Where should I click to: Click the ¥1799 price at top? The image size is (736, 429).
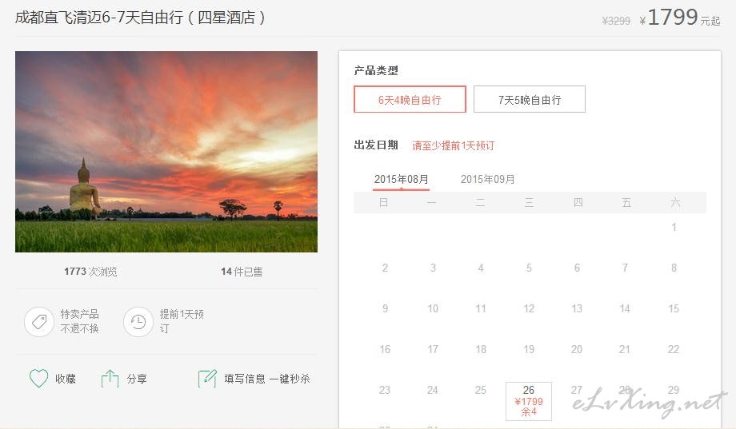point(680,18)
